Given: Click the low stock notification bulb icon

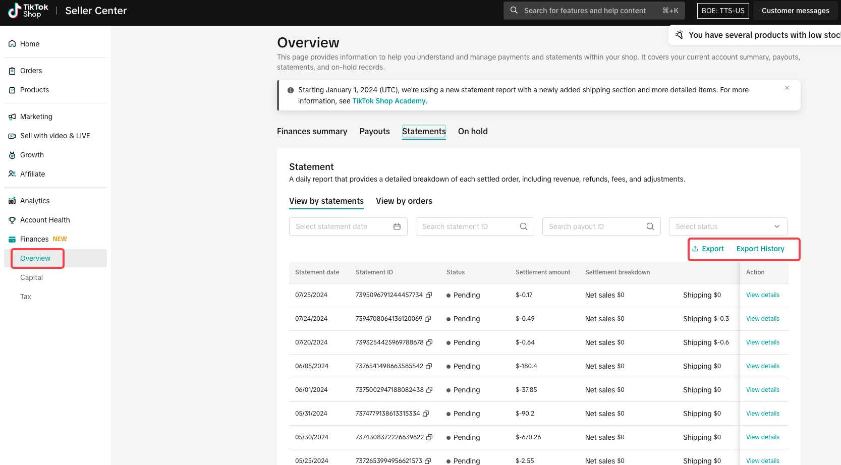Looking at the screenshot, I should coord(680,35).
